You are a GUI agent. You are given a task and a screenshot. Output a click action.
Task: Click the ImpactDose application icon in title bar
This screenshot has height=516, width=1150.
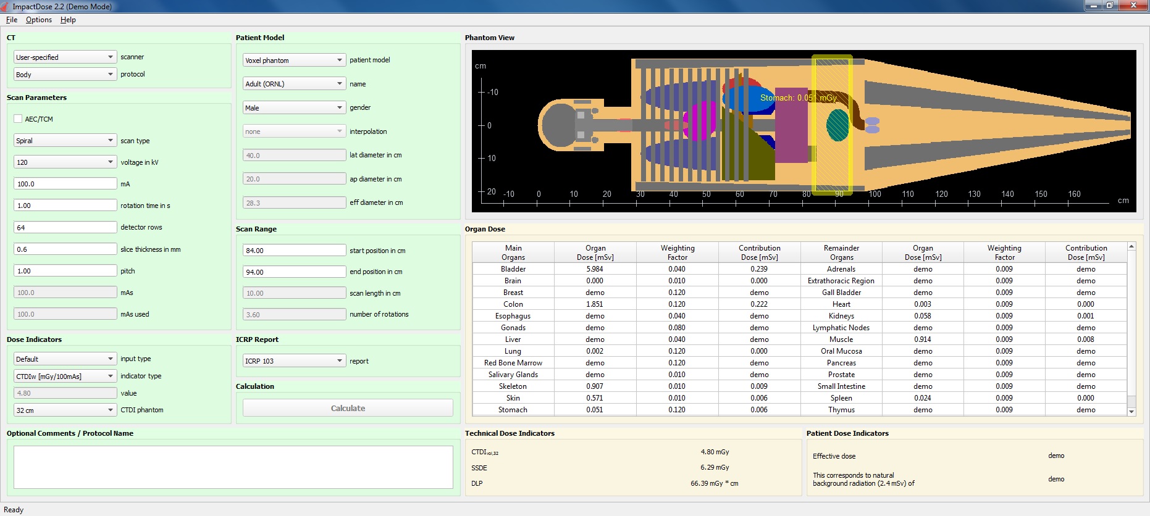click(x=5, y=6)
